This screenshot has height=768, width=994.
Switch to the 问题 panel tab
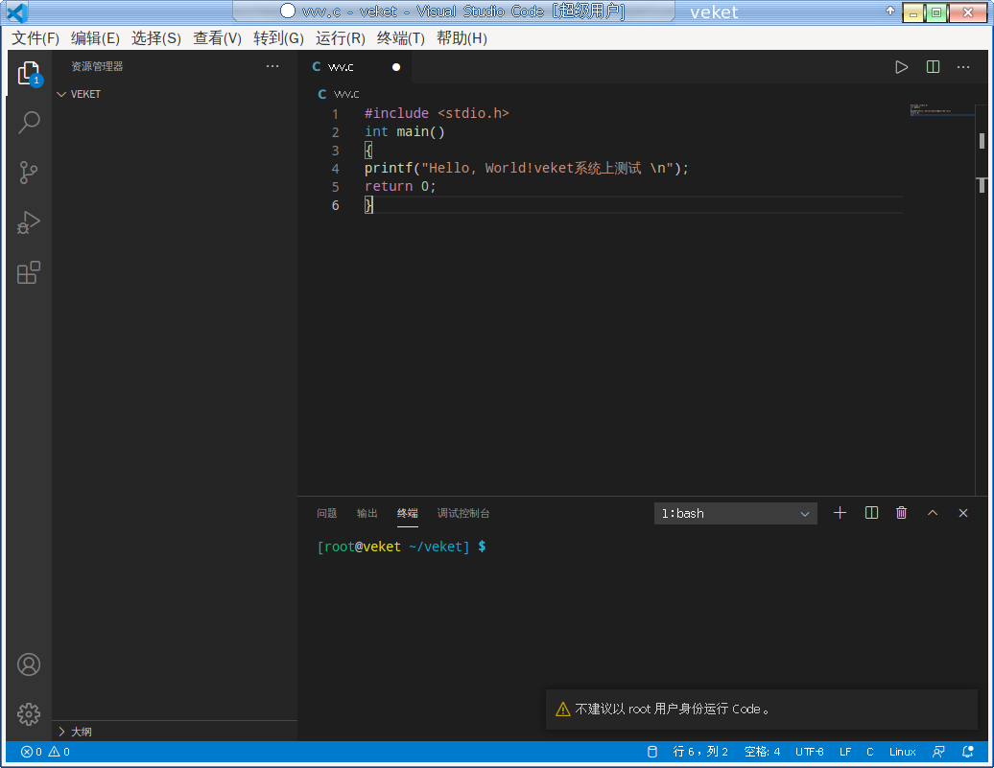coord(326,513)
